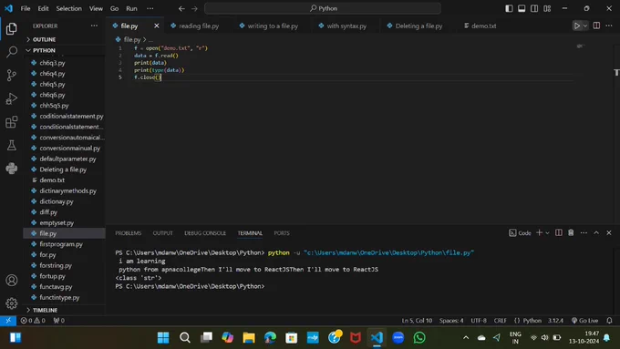Expand the OUTLINE section
The image size is (620, 349).
[65, 39]
